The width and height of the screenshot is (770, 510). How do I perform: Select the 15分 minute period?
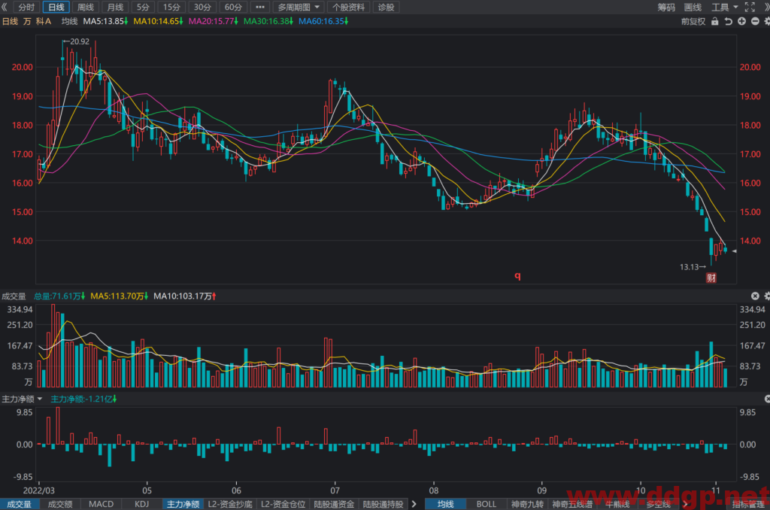pos(171,8)
